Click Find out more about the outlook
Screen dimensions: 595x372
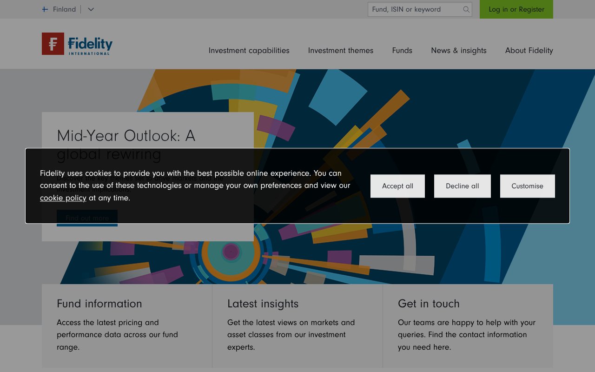click(x=87, y=218)
